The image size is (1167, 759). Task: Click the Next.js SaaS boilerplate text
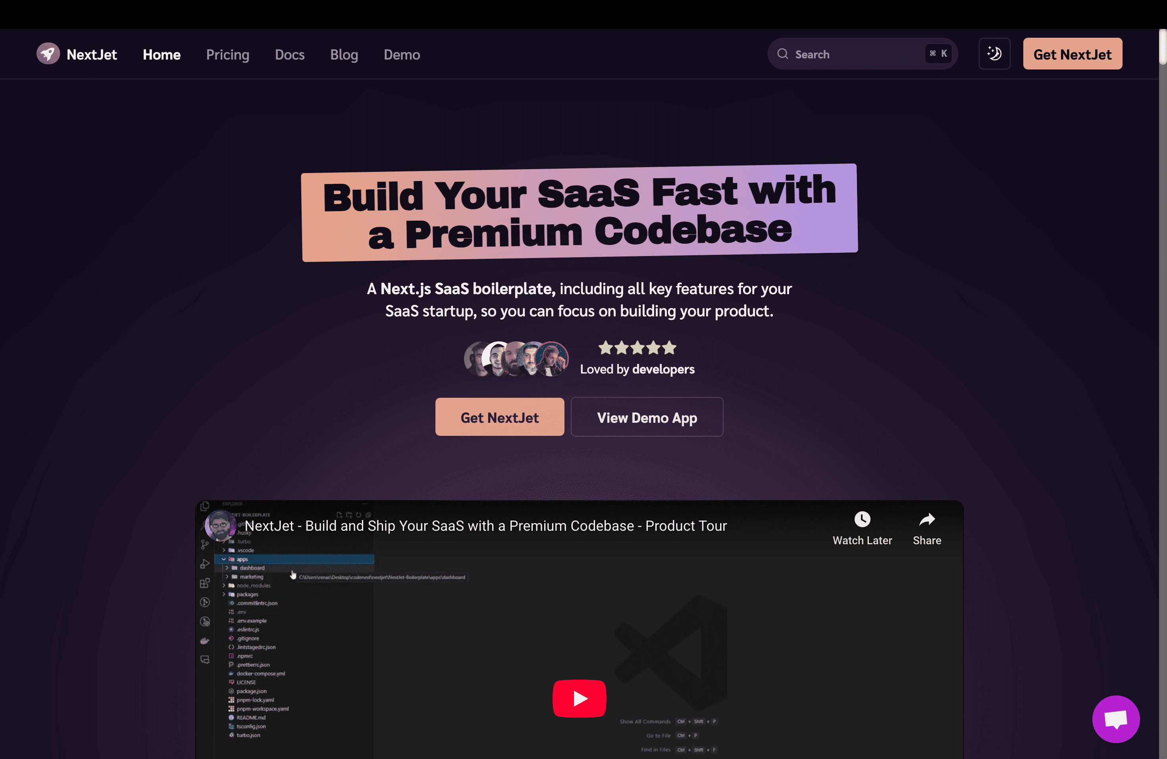(468, 289)
